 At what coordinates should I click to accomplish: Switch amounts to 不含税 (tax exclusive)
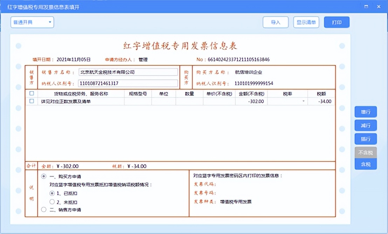(x=366, y=152)
